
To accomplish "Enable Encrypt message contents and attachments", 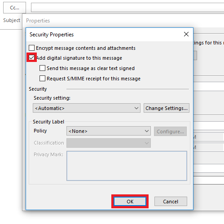I will (32, 48).
